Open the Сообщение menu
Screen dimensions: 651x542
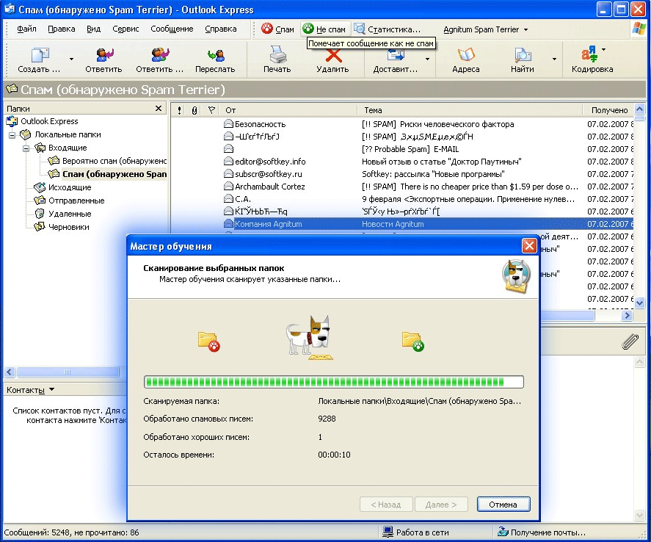(172, 29)
